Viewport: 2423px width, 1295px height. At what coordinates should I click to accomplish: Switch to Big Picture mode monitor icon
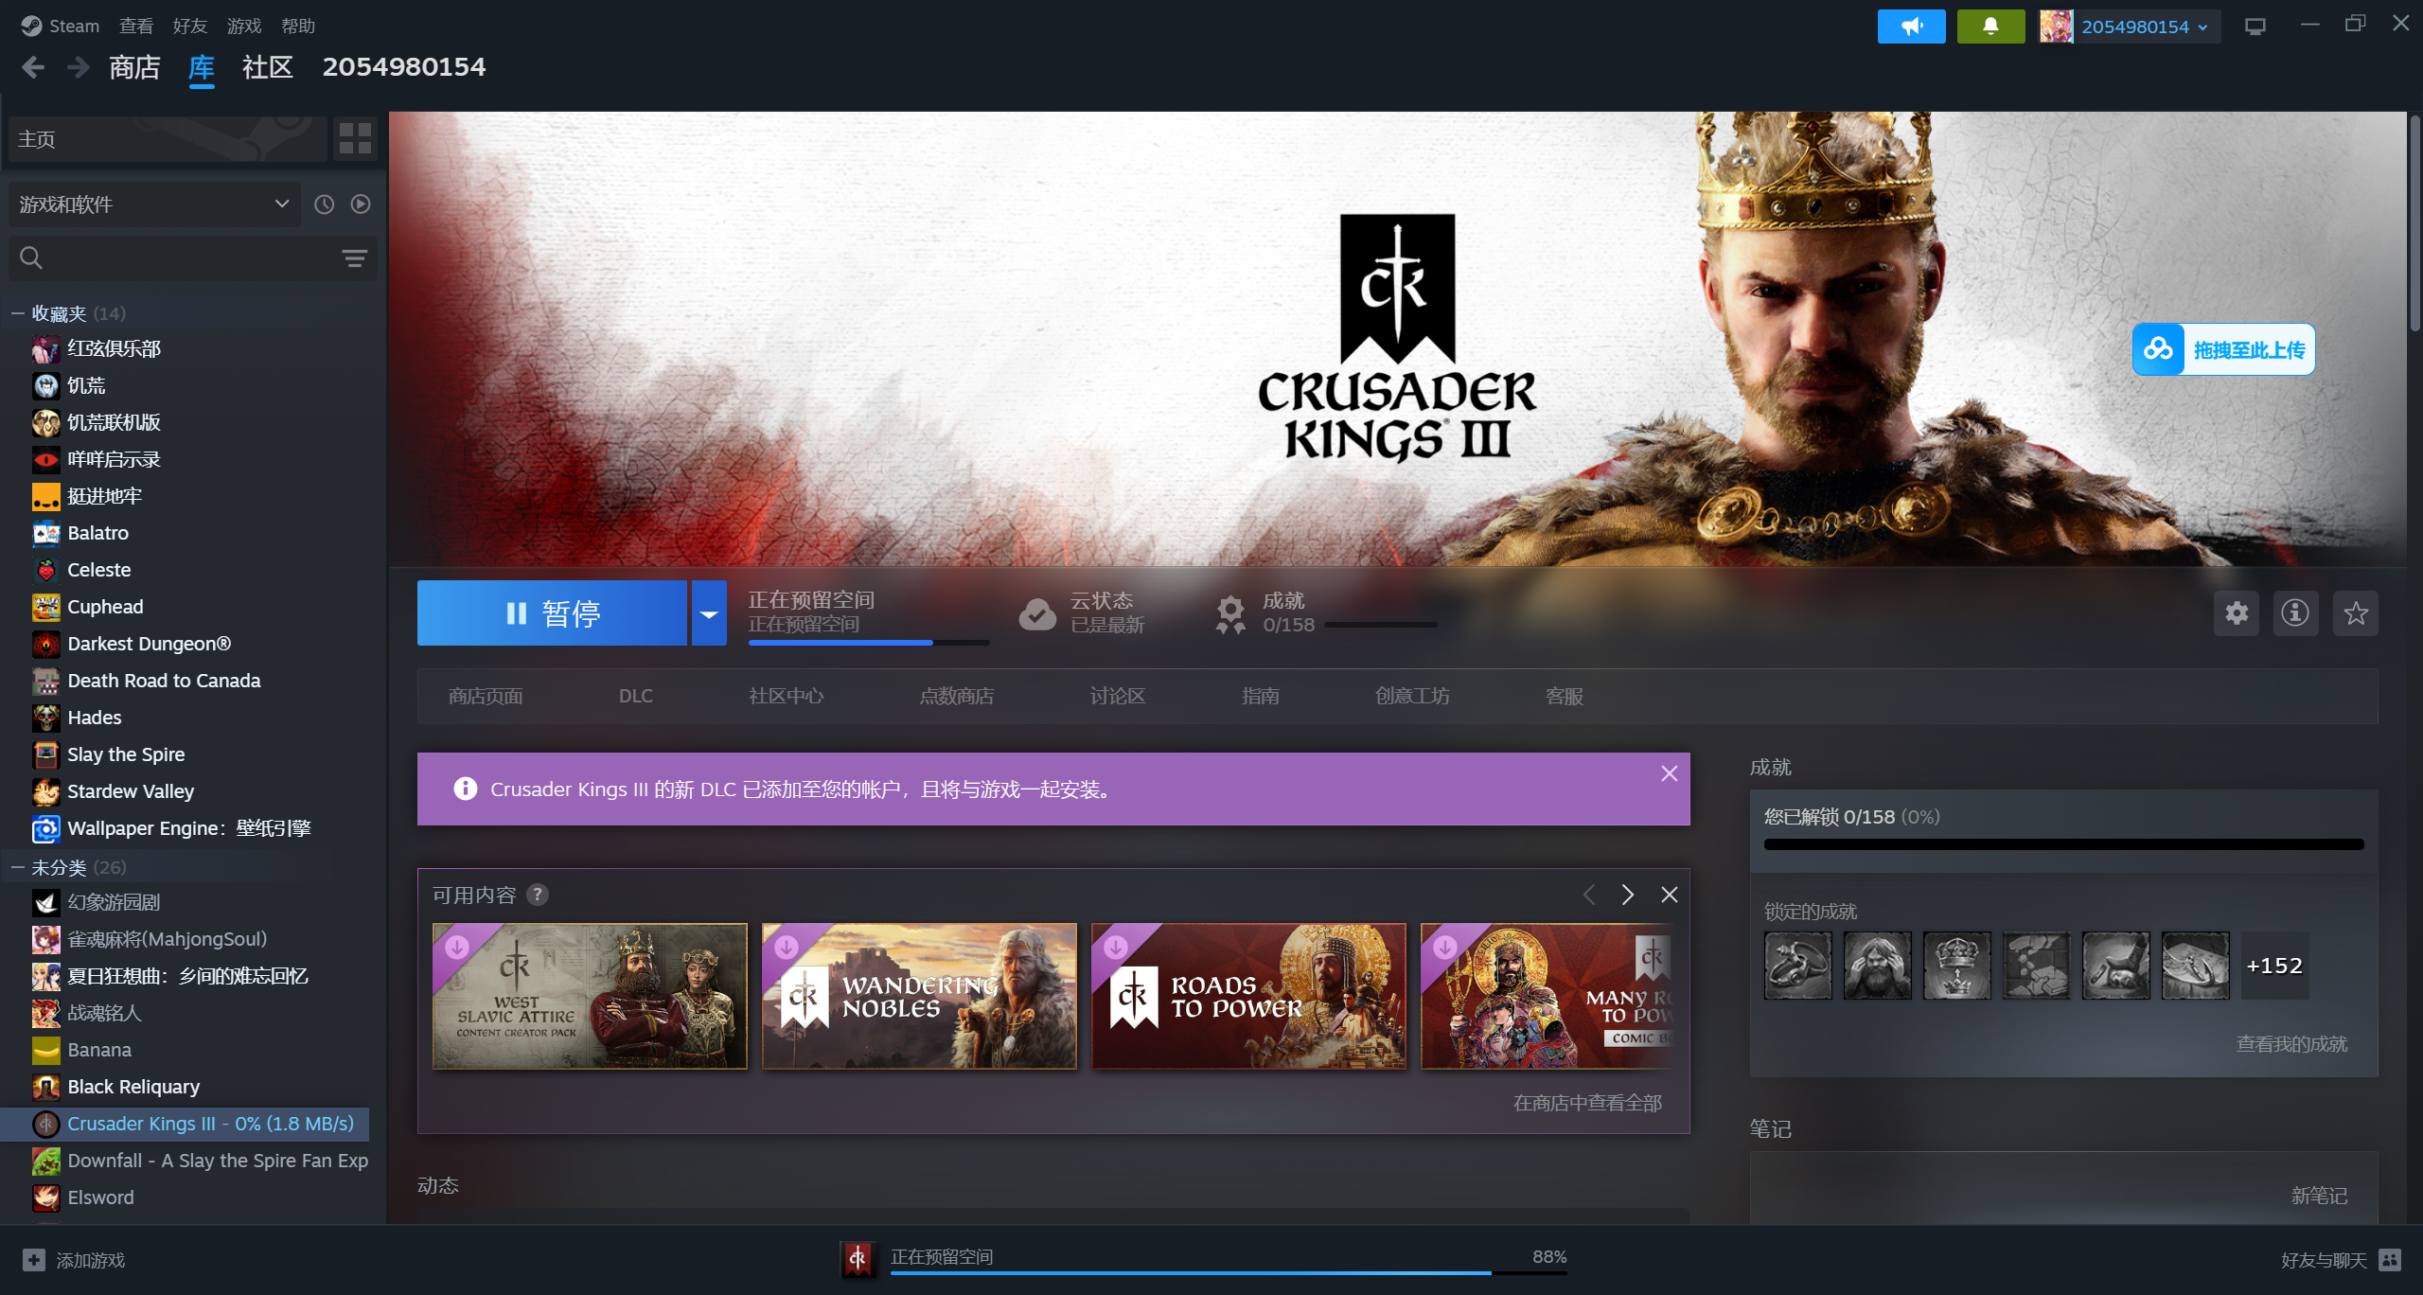2255,27
